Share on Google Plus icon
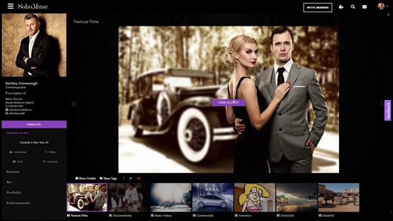This screenshot has width=393, height=221. coord(139,179)
